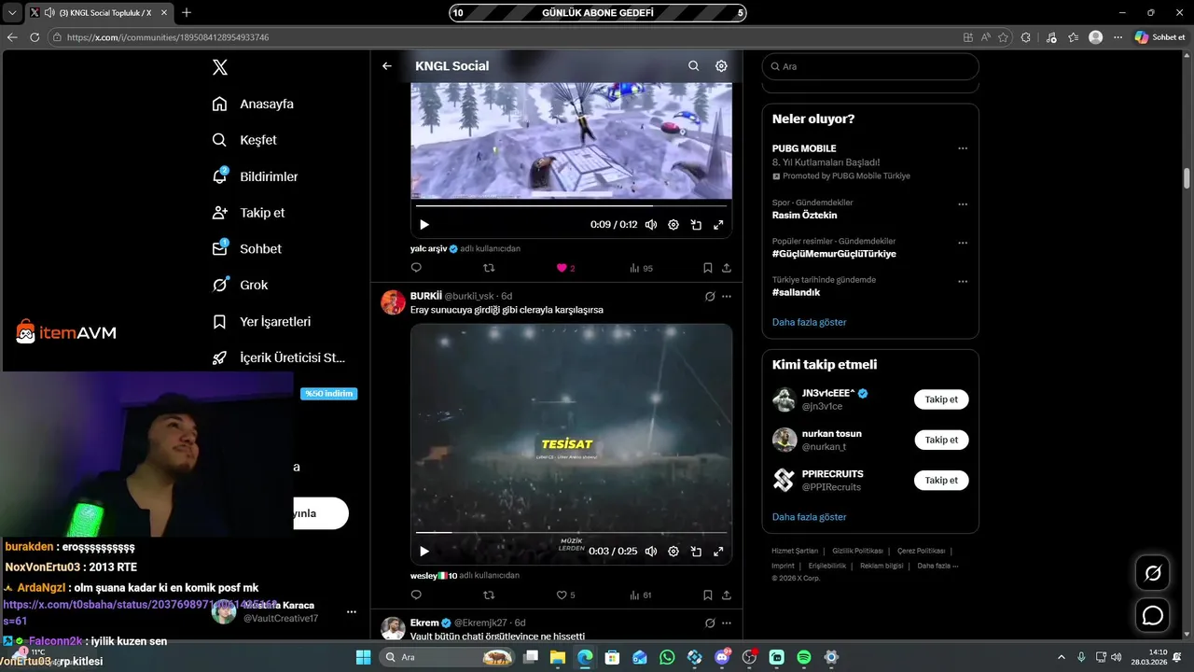Open first video's playback settings gear
The image size is (1194, 672).
pyautogui.click(x=673, y=225)
